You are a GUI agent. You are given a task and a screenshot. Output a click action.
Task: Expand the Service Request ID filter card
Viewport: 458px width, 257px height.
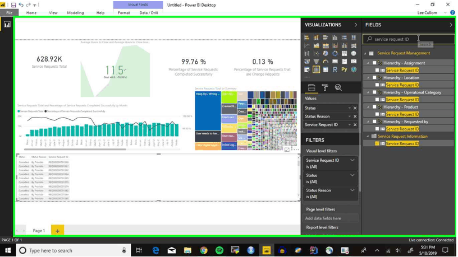tap(352, 160)
